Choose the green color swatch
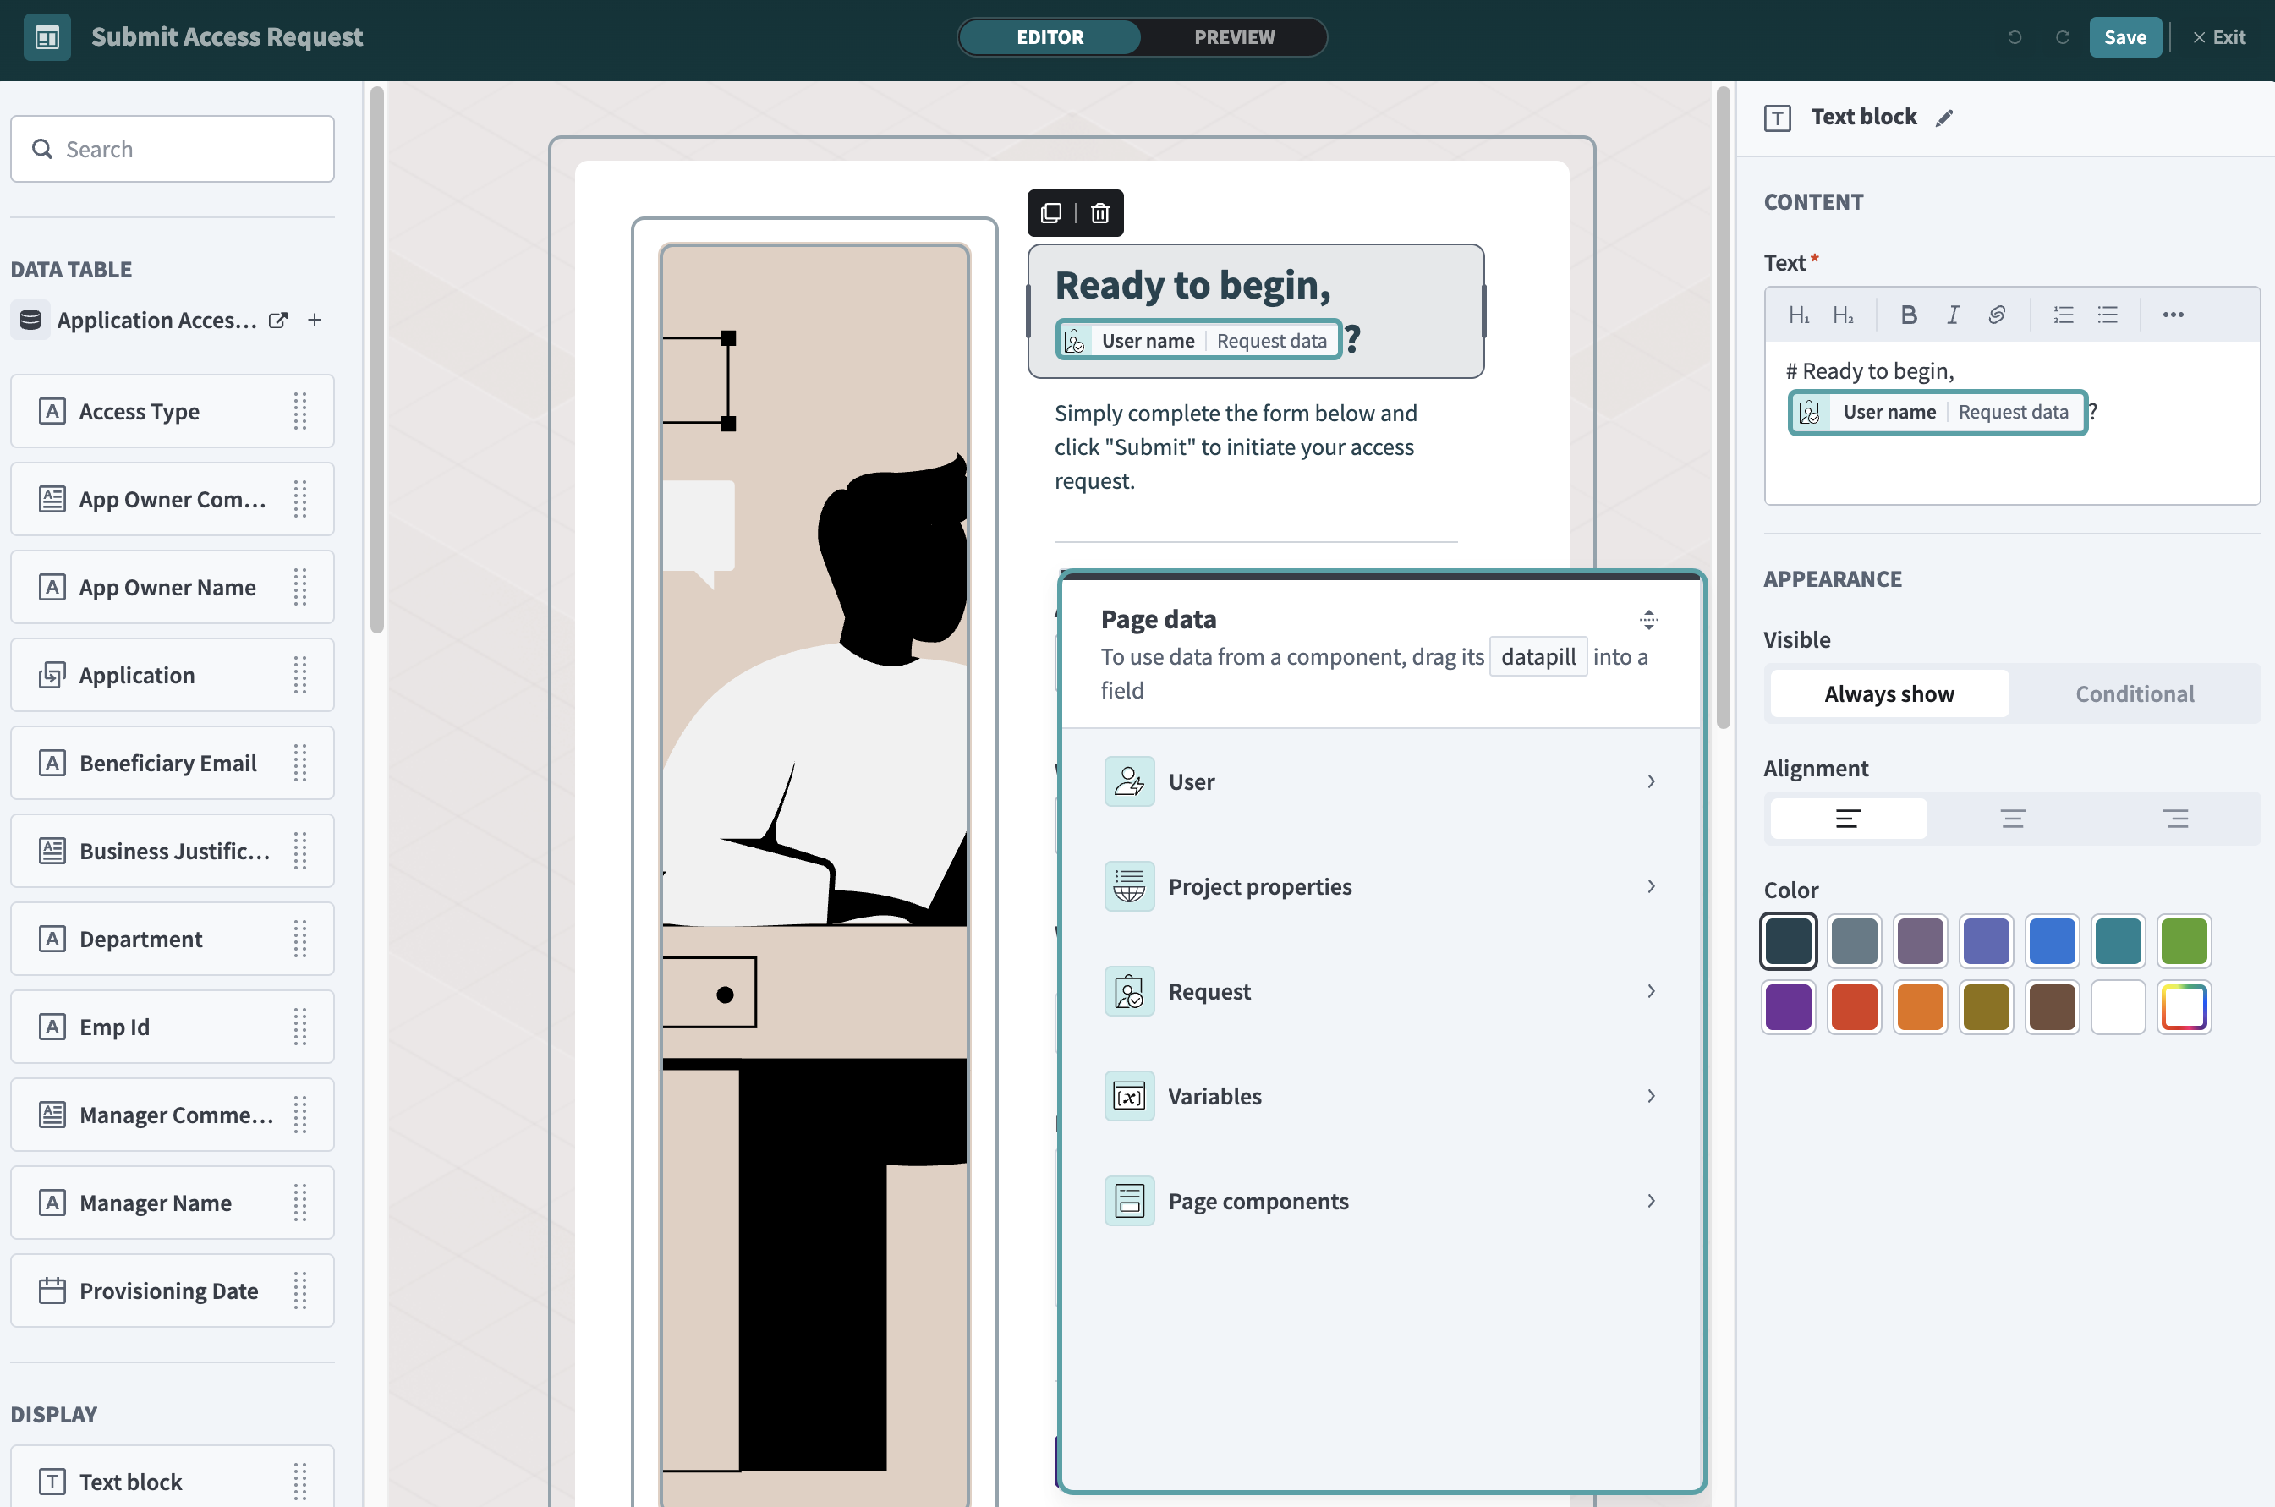The width and height of the screenshot is (2275, 1507). click(x=2184, y=940)
